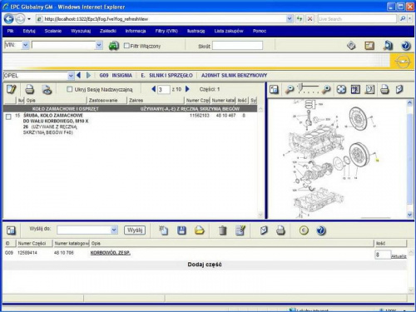Zoom out the illustration with left magnifier
416x312 pixels.
(x=290, y=89)
